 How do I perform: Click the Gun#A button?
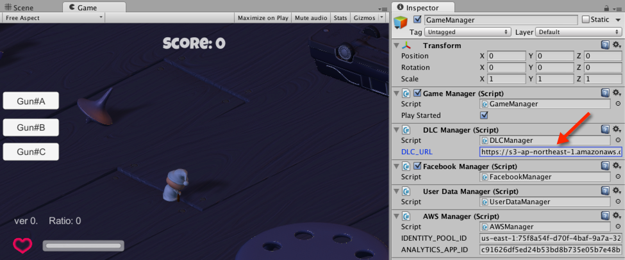(x=31, y=101)
